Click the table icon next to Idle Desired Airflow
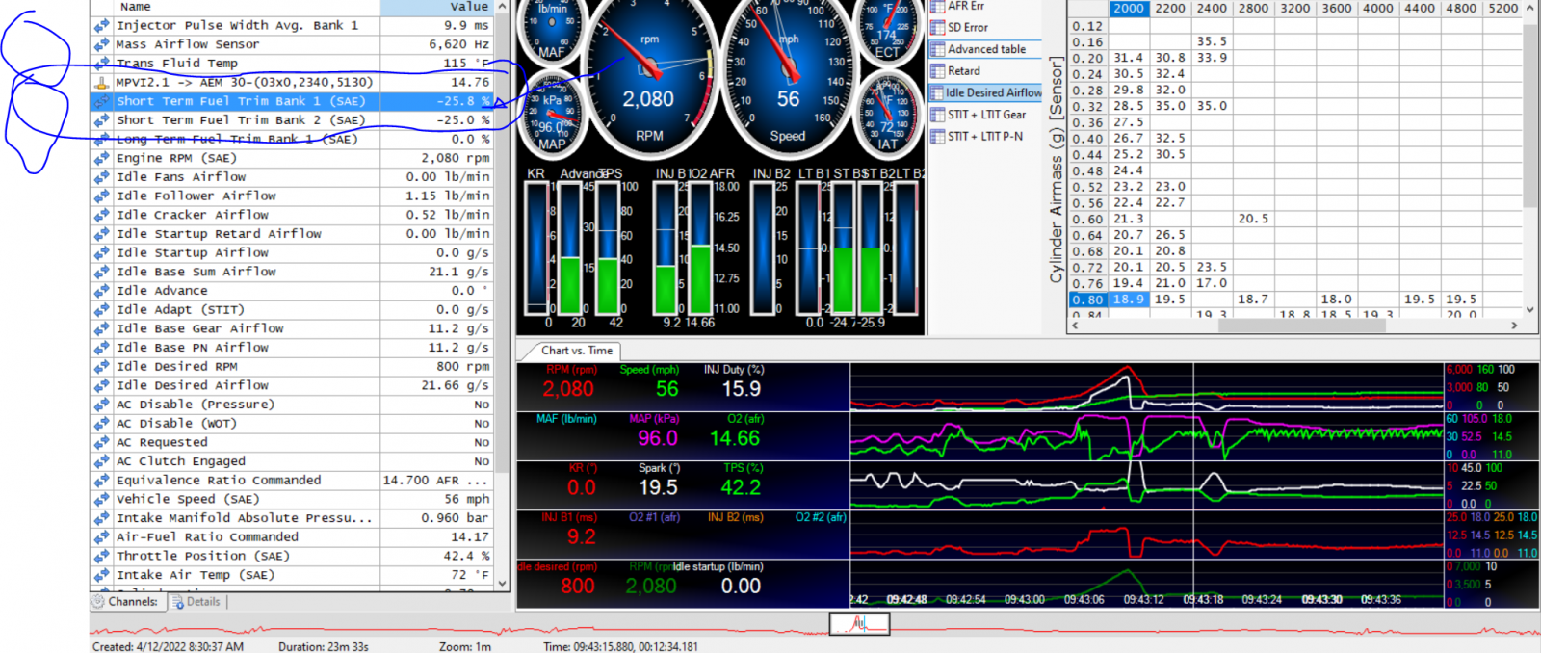 pyautogui.click(x=937, y=92)
